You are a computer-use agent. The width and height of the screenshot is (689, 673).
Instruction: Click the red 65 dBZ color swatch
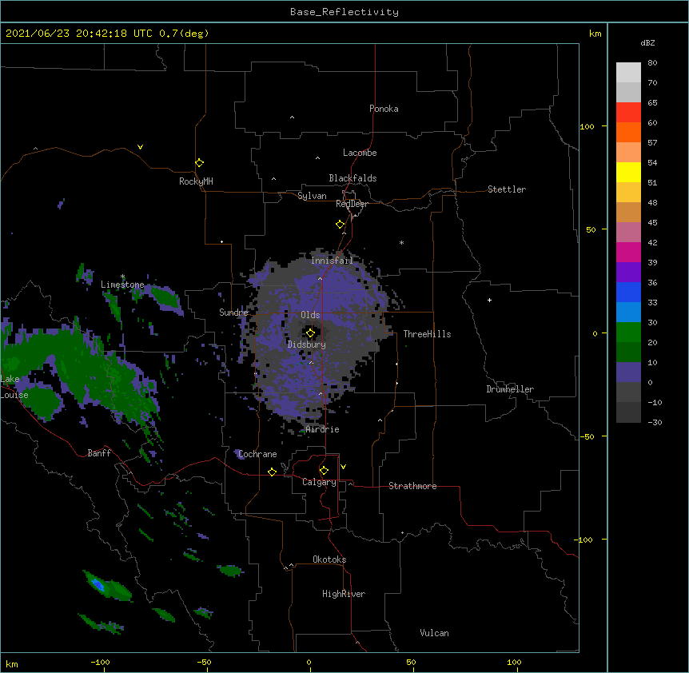(628, 112)
